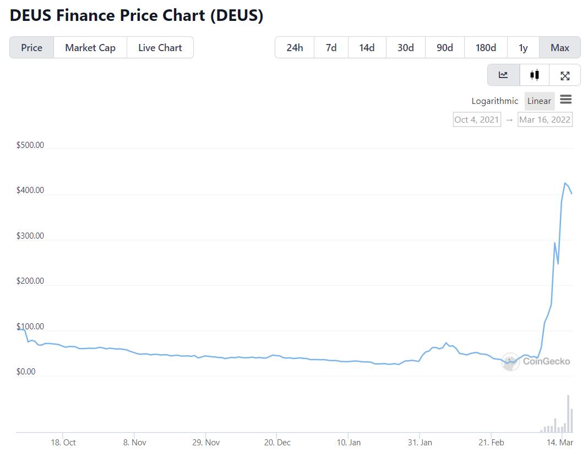
Task: Set time range to 1y
Action: coord(523,48)
